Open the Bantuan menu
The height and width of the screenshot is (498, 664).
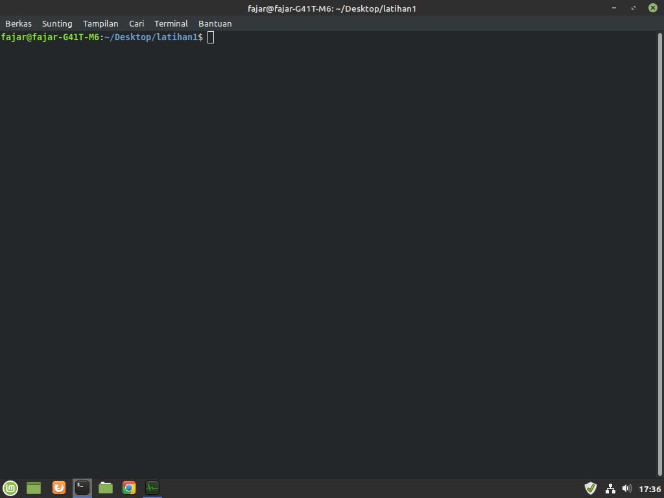(215, 24)
